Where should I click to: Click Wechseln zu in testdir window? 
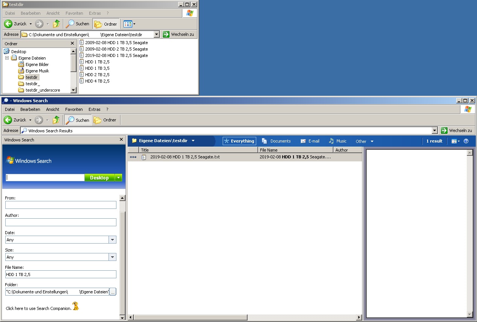pyautogui.click(x=179, y=34)
